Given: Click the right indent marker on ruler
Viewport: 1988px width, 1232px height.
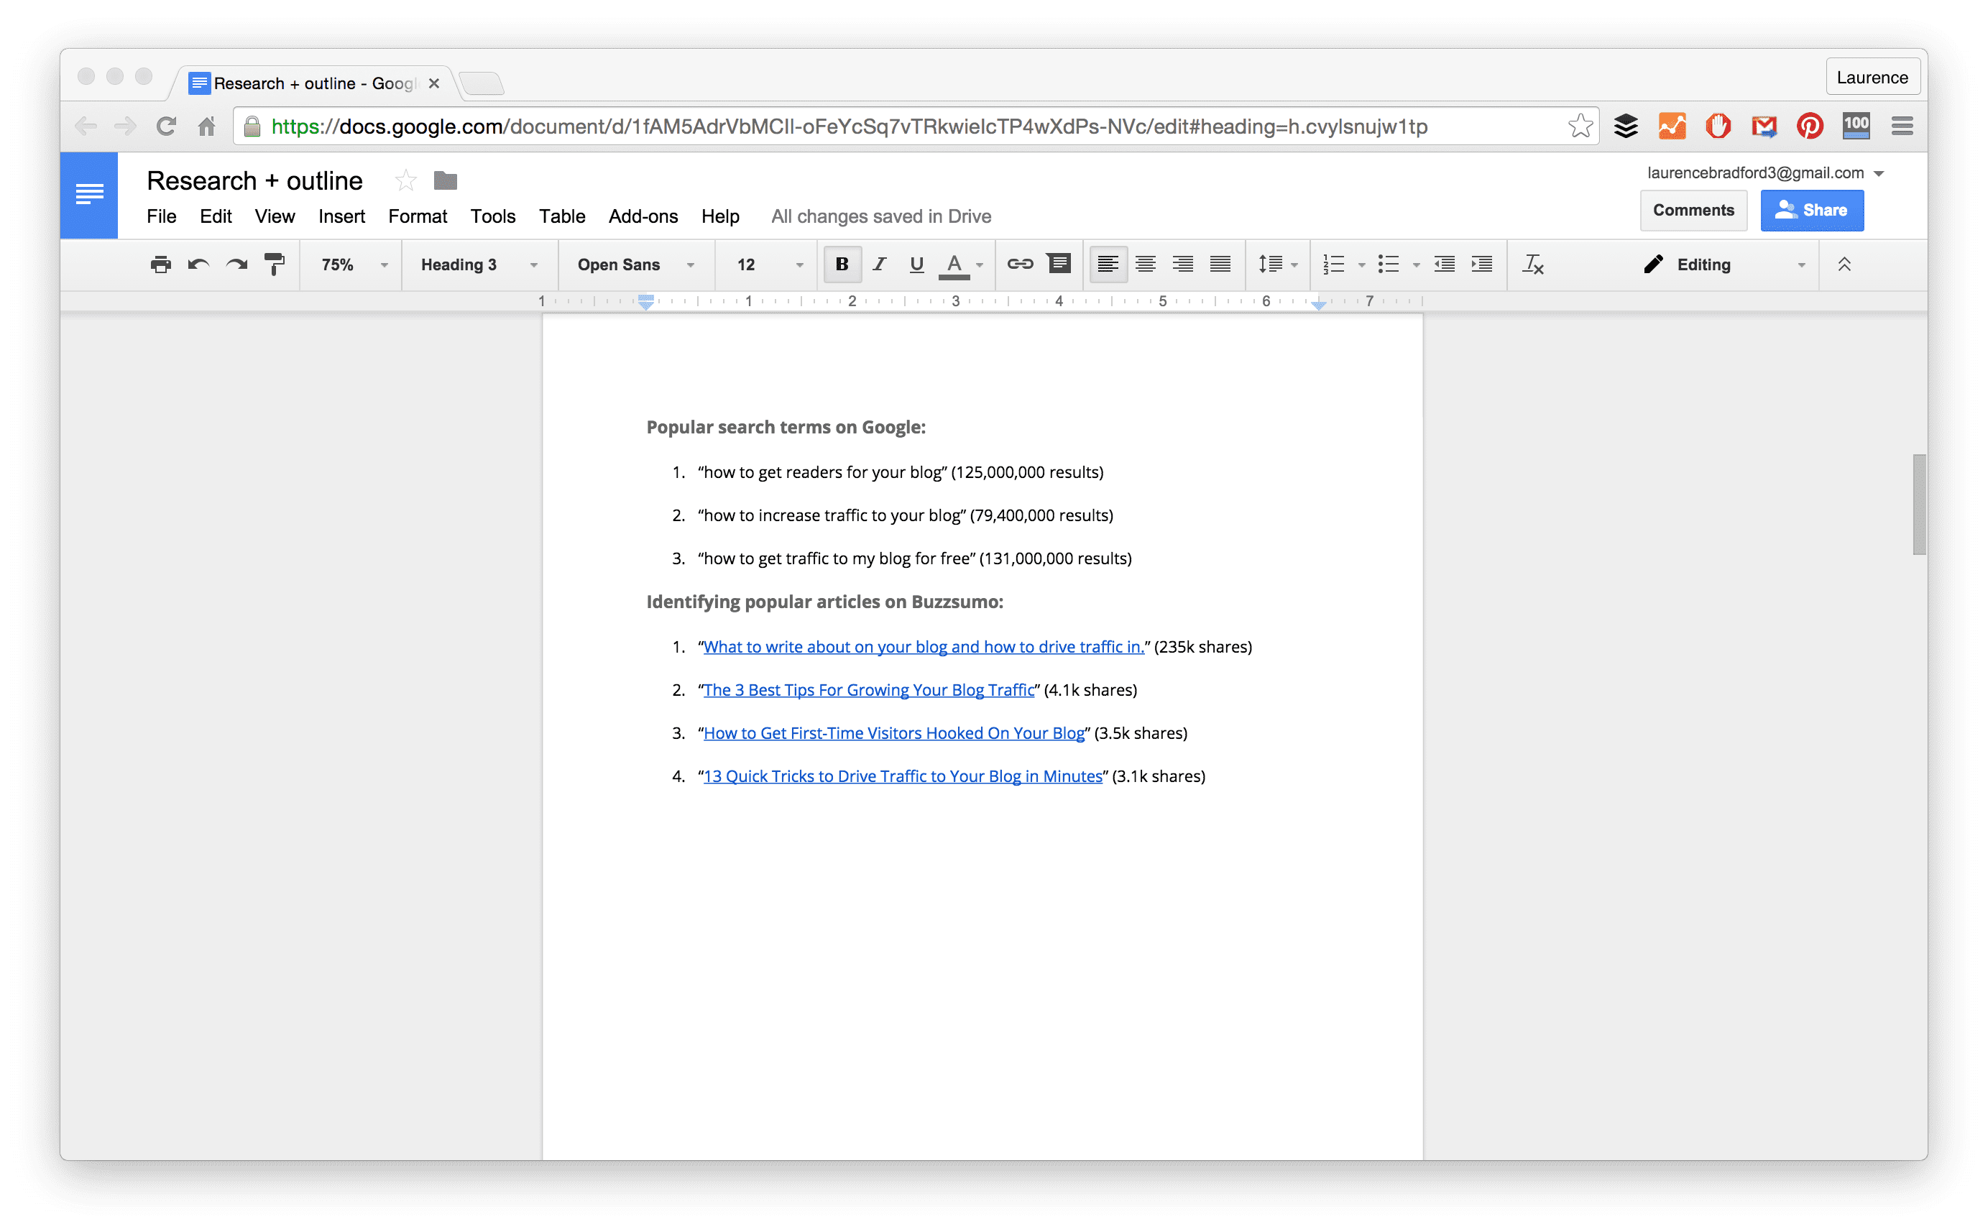Looking at the screenshot, I should point(1318,304).
